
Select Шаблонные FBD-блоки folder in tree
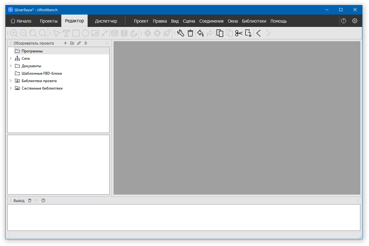tap(41, 73)
